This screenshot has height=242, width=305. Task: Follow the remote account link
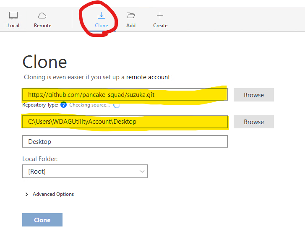point(148,77)
